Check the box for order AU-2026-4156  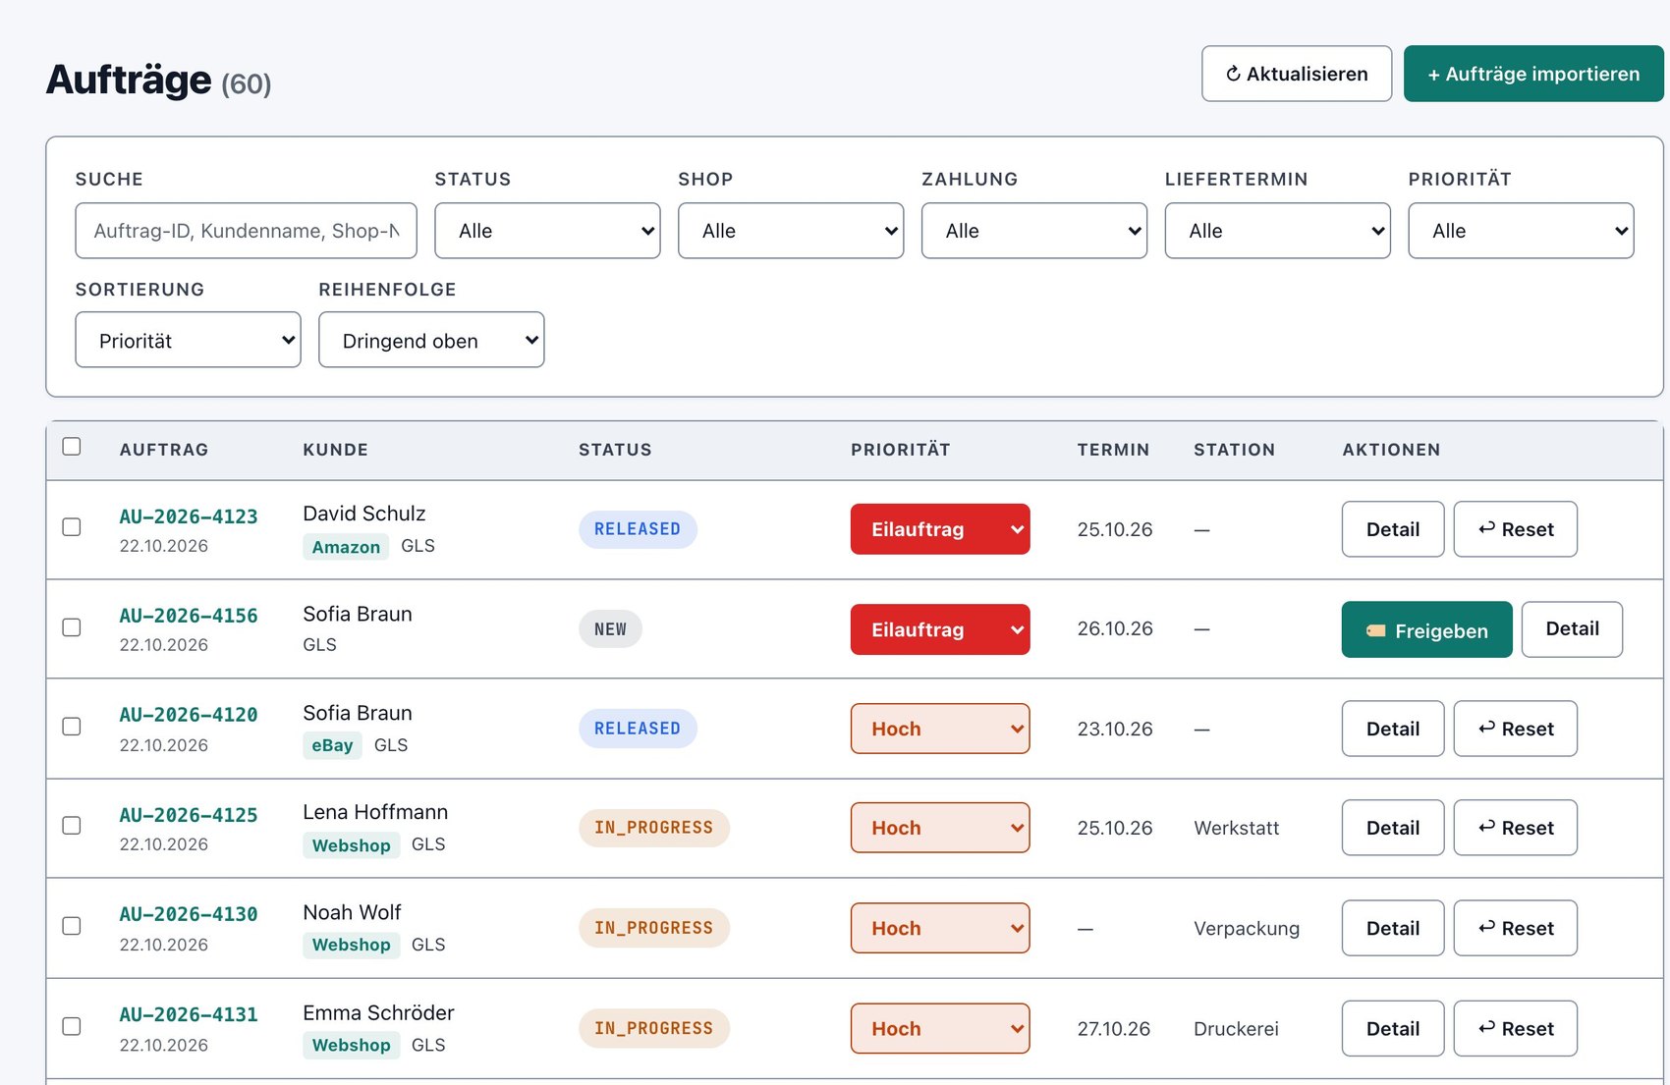coord(72,627)
